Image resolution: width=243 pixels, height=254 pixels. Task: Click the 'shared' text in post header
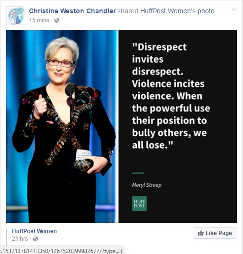click(128, 11)
